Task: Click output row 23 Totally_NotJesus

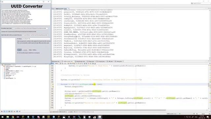Action: pos(85,17)
